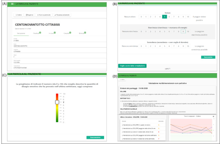
Task: Click the Cognome field CITTASISS
Action: tap(60, 51)
